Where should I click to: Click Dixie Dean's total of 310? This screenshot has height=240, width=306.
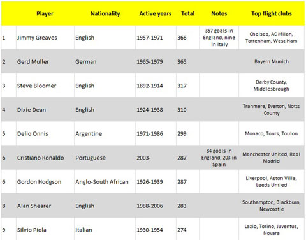pos(188,110)
